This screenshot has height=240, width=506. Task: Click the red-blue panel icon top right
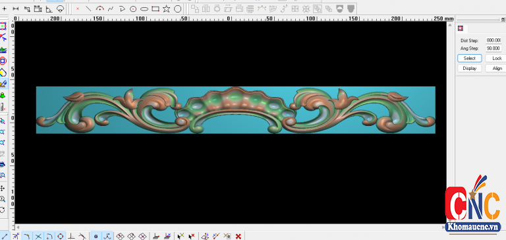coord(461,28)
